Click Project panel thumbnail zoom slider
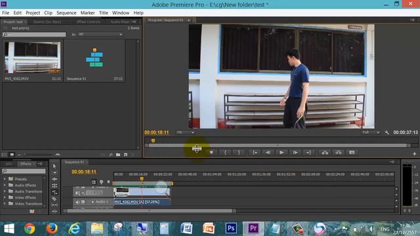The height and width of the screenshot is (236, 420). tap(38, 155)
